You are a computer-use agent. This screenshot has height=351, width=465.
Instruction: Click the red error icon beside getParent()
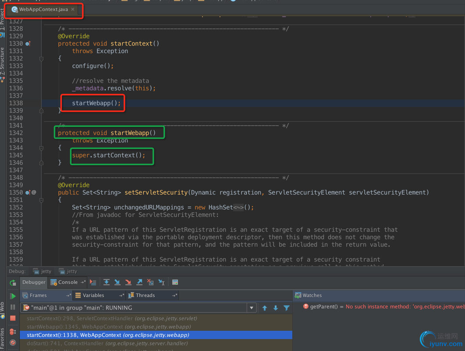pos(306,306)
